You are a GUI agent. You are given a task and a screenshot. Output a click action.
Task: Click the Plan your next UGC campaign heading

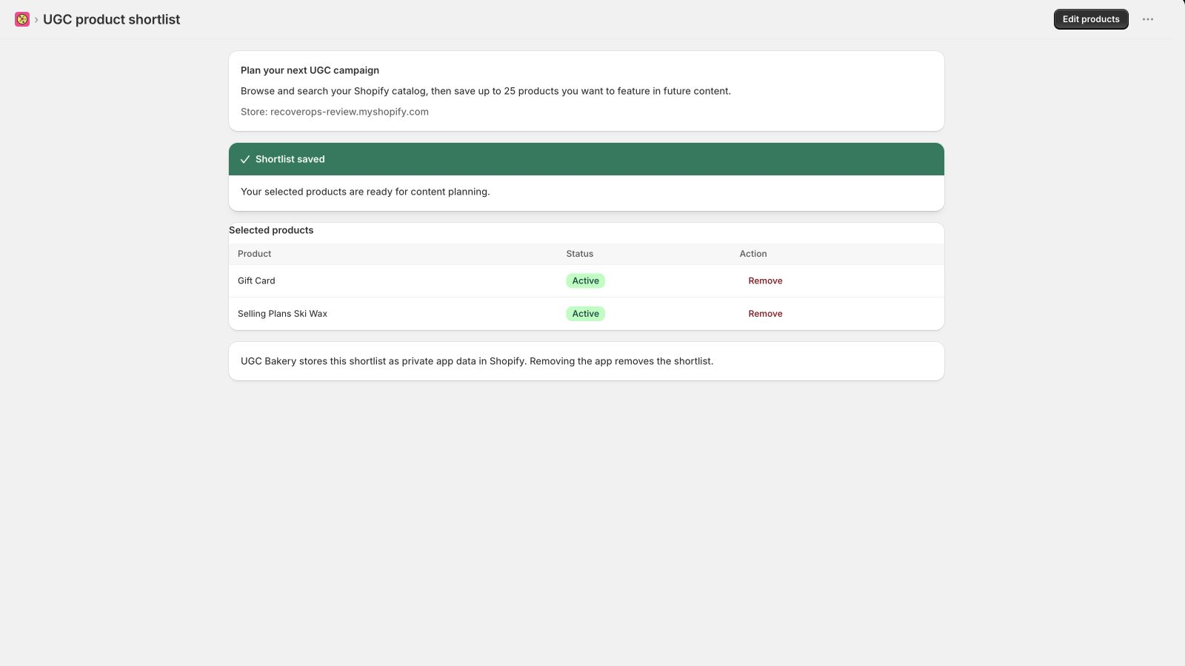pos(310,70)
